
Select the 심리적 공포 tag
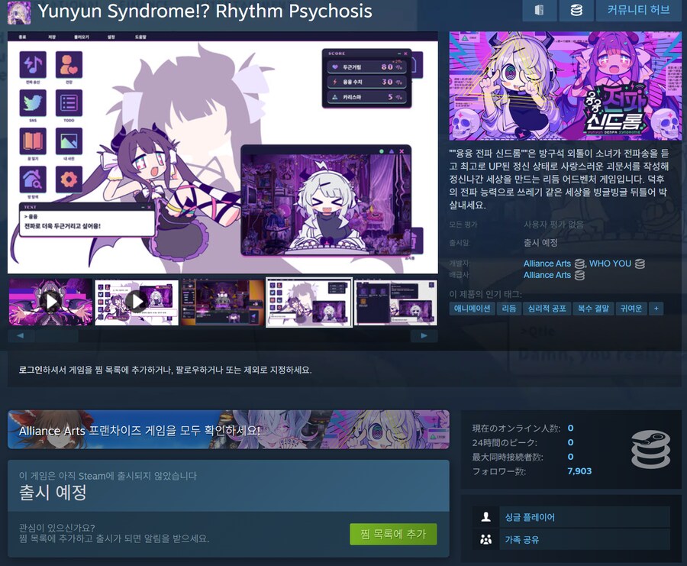click(547, 309)
